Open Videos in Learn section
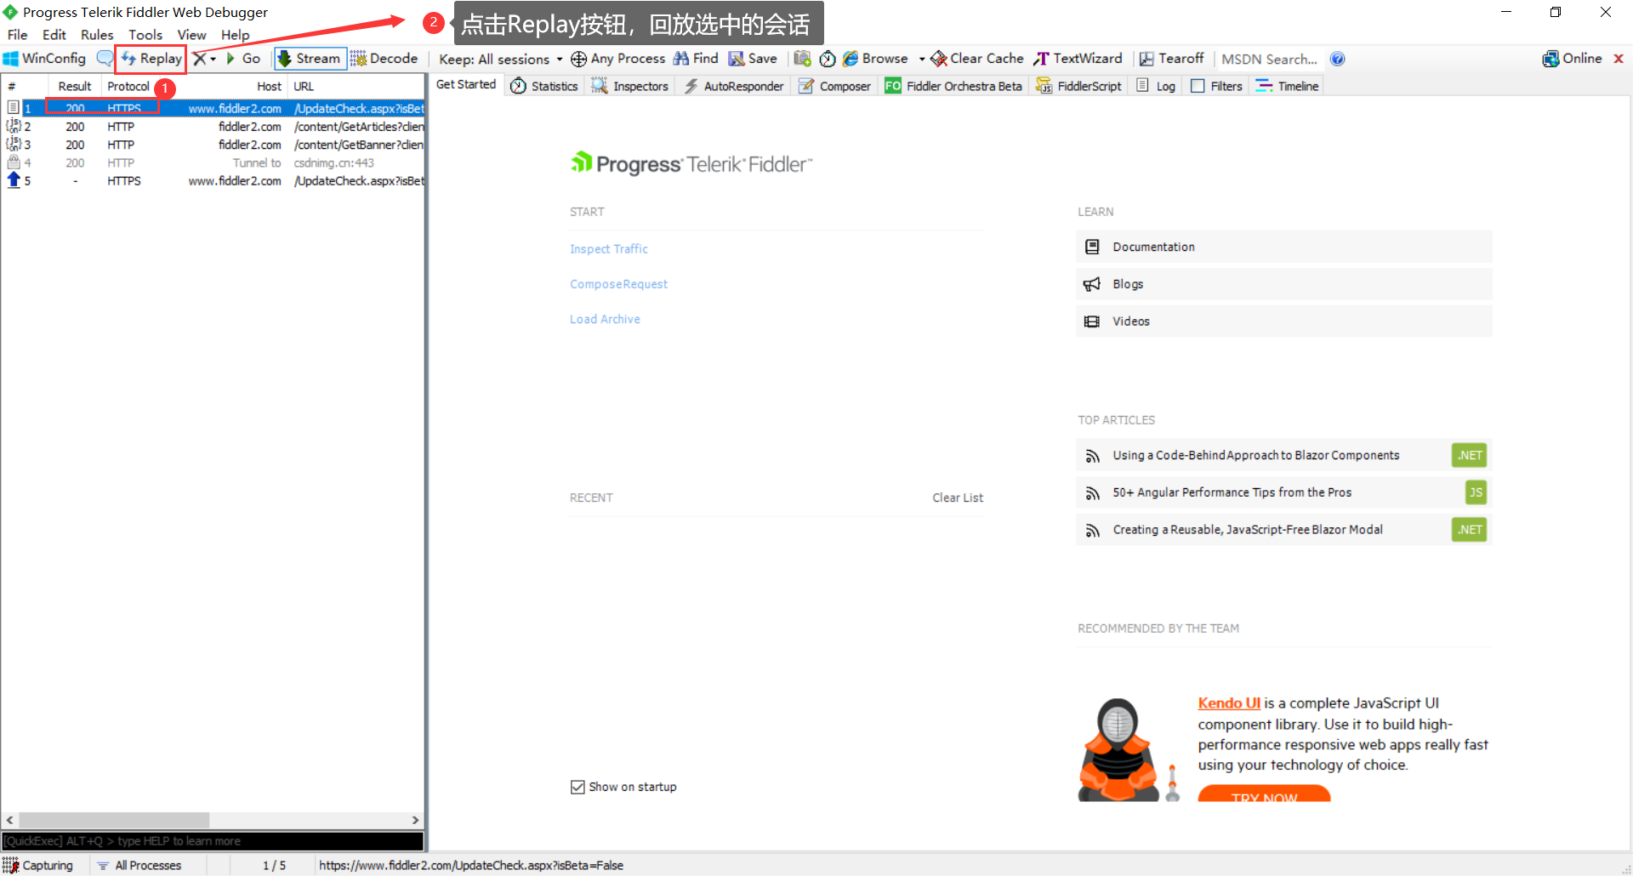This screenshot has height=876, width=1633. (x=1284, y=321)
